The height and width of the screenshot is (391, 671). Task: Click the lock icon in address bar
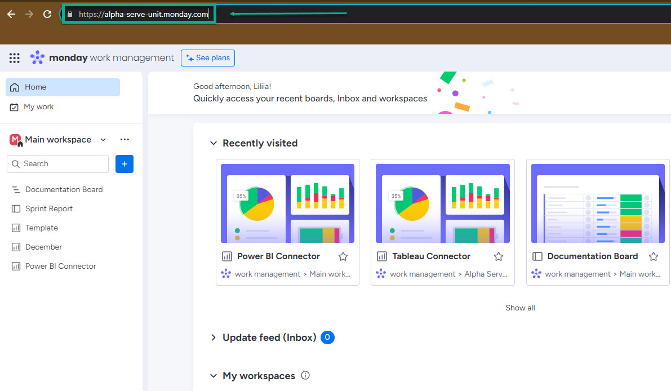pos(70,14)
